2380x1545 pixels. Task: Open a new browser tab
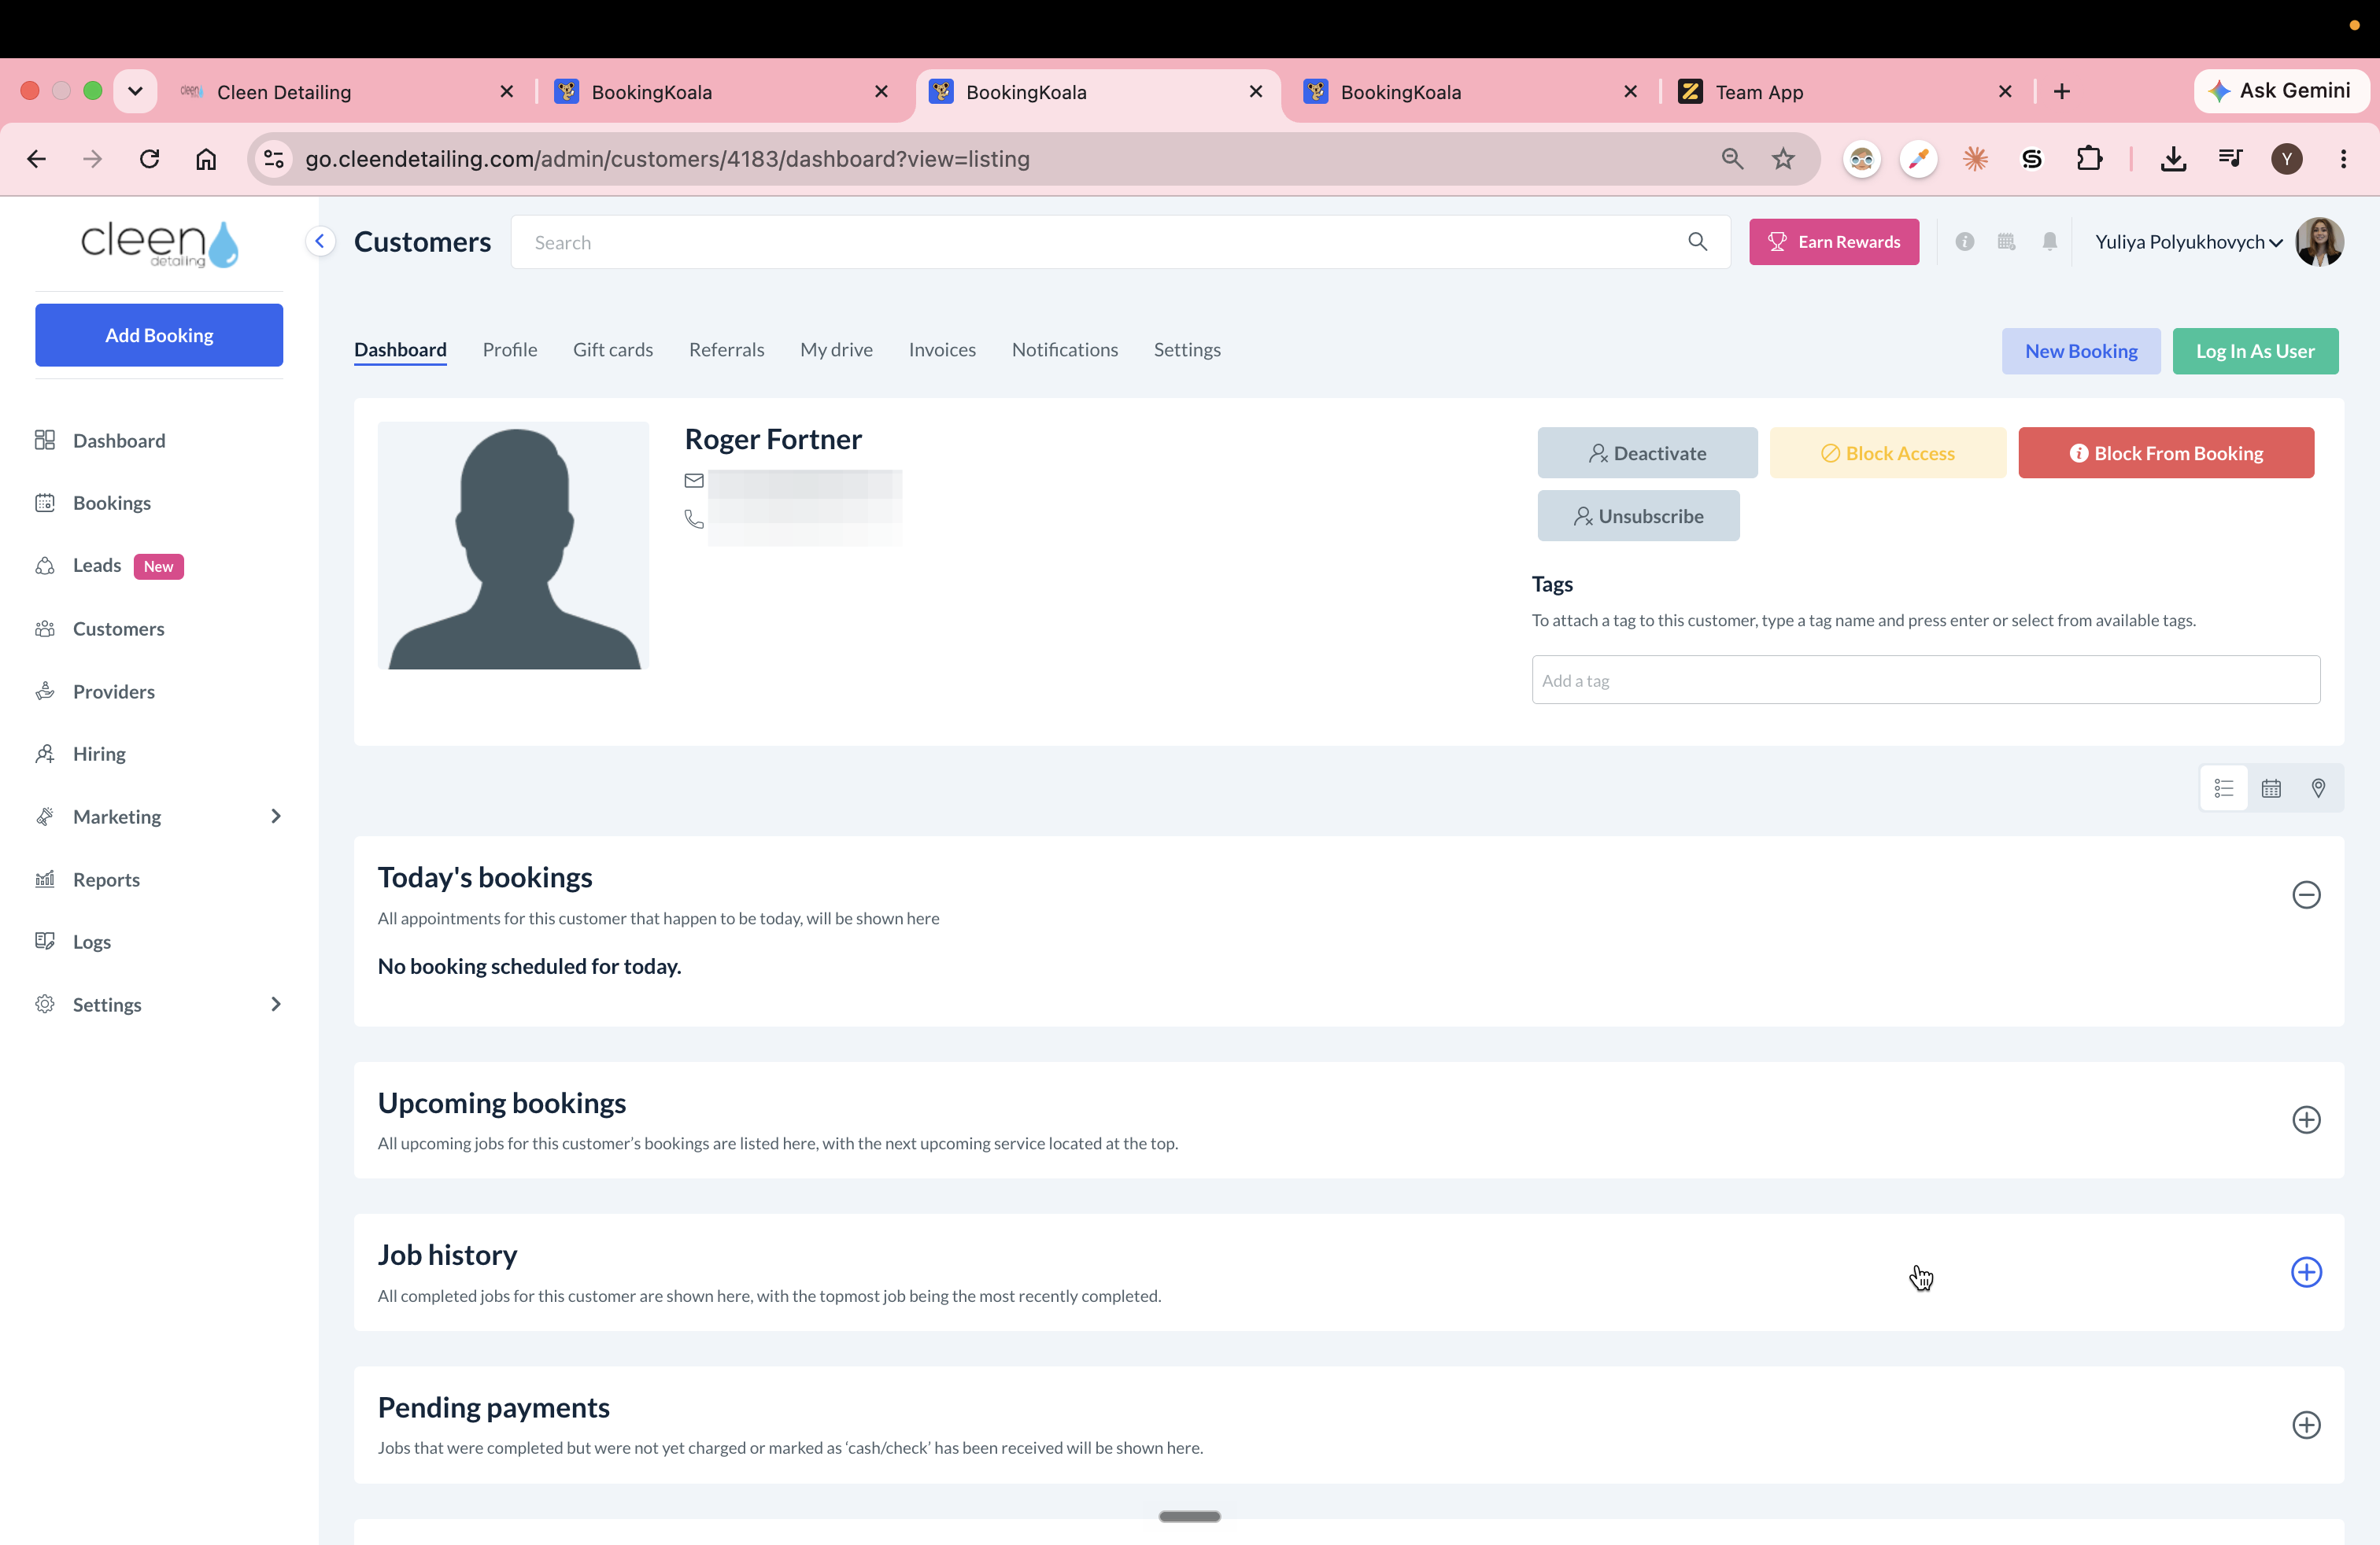tap(2062, 92)
